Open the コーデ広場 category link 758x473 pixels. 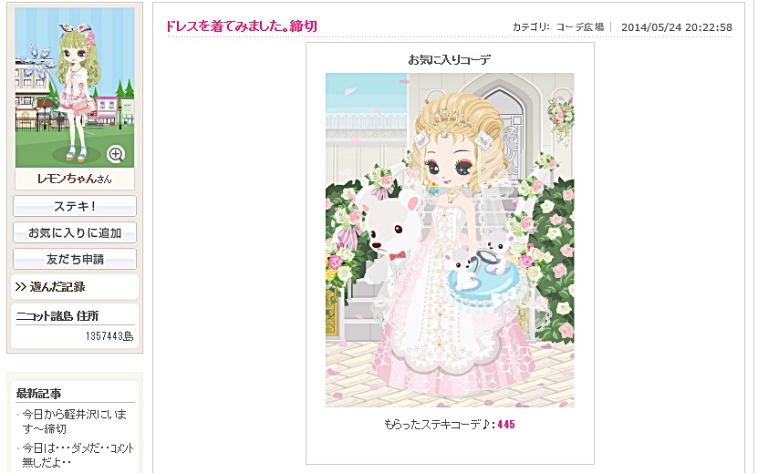pyautogui.click(x=579, y=27)
